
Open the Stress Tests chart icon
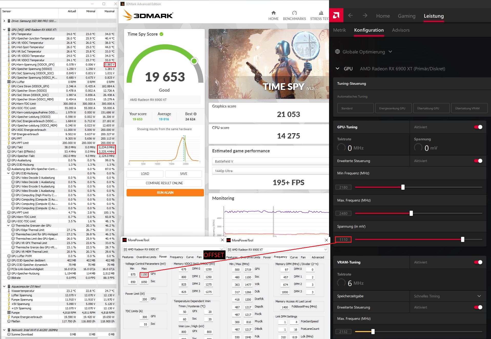pyautogui.click(x=321, y=13)
